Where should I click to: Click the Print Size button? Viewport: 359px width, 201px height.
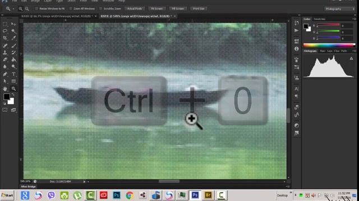click(199, 9)
